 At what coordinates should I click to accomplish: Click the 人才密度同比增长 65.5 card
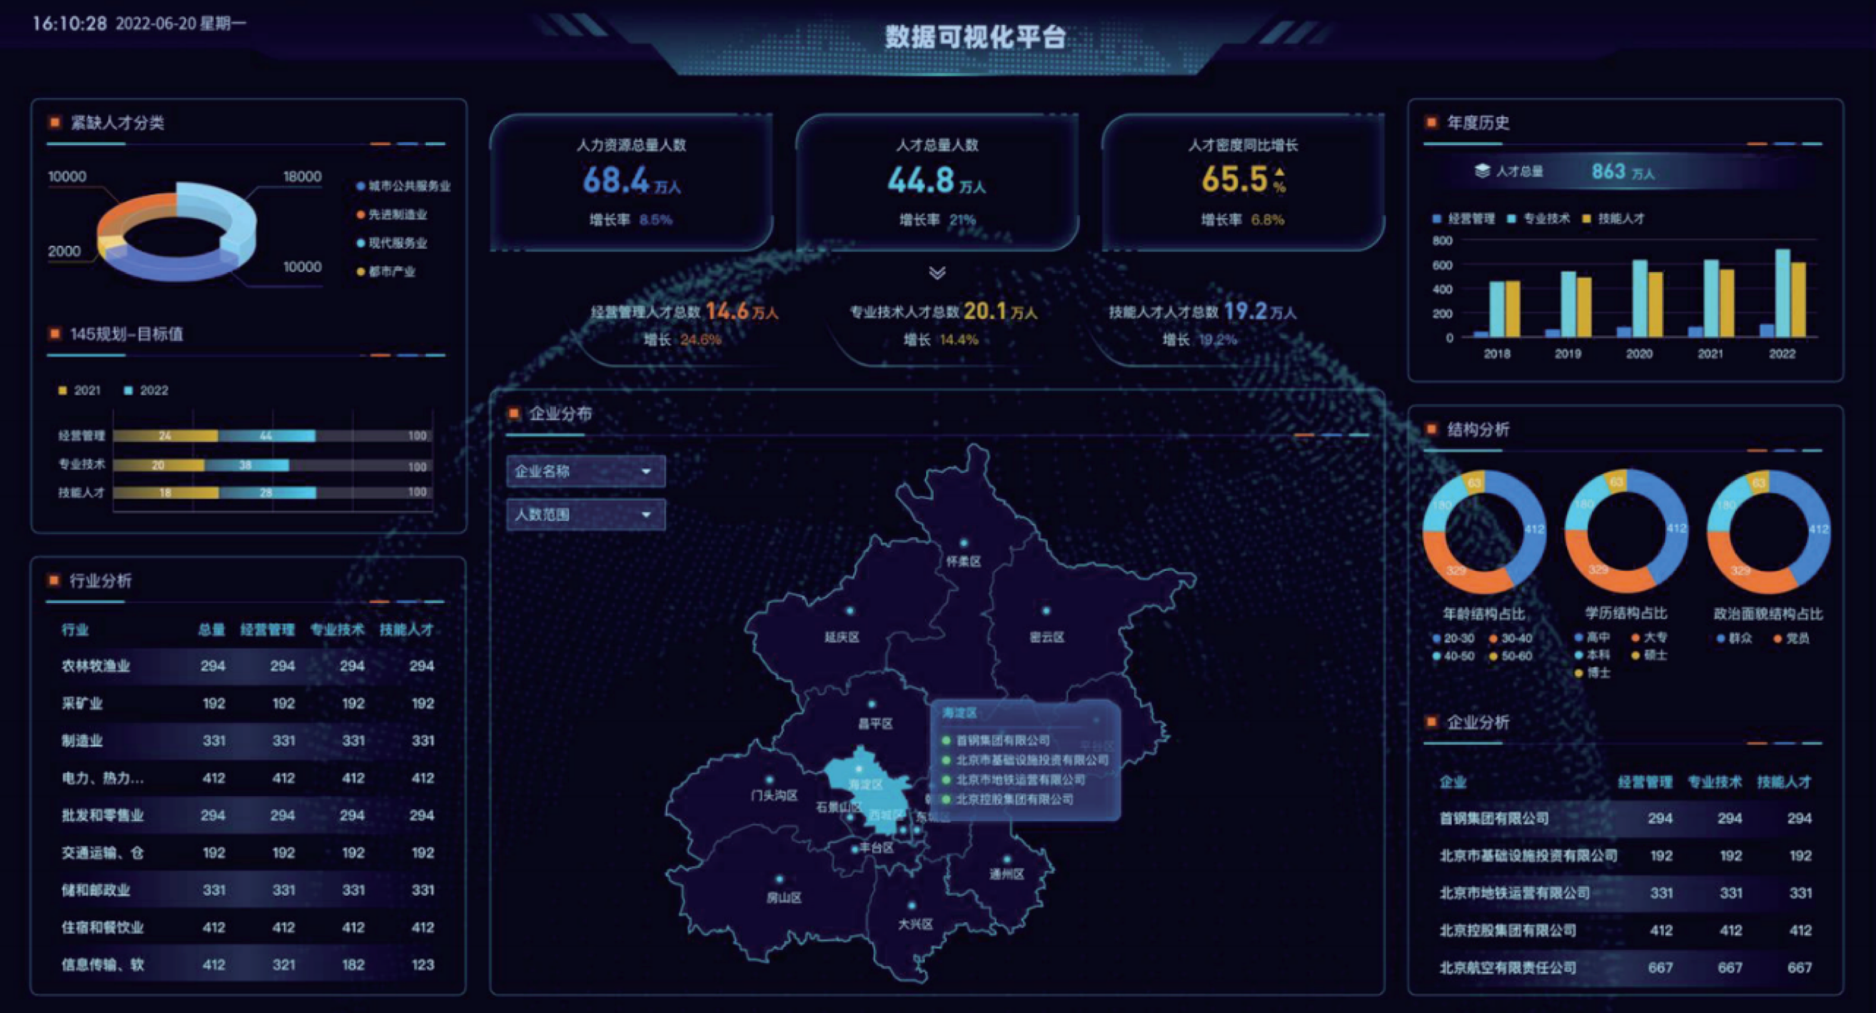click(x=1243, y=182)
